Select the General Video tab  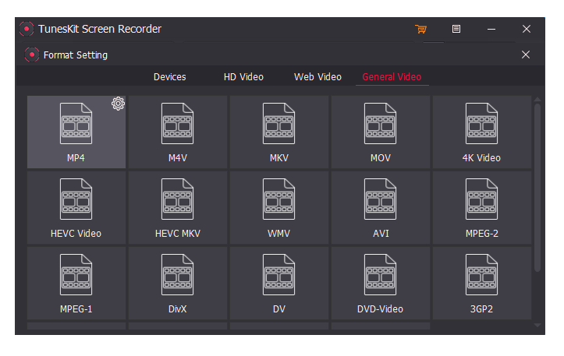click(392, 77)
